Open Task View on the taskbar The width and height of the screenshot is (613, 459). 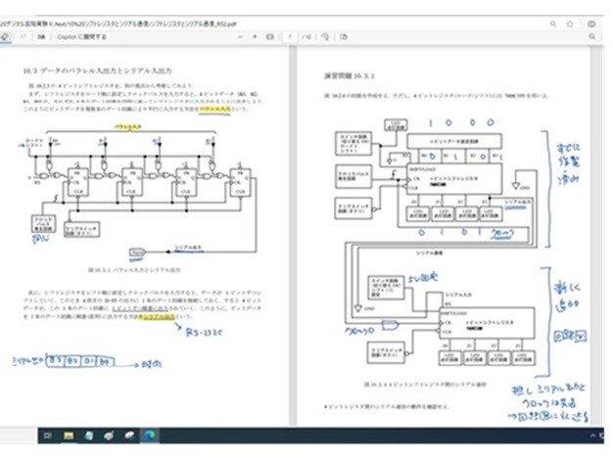[48, 436]
